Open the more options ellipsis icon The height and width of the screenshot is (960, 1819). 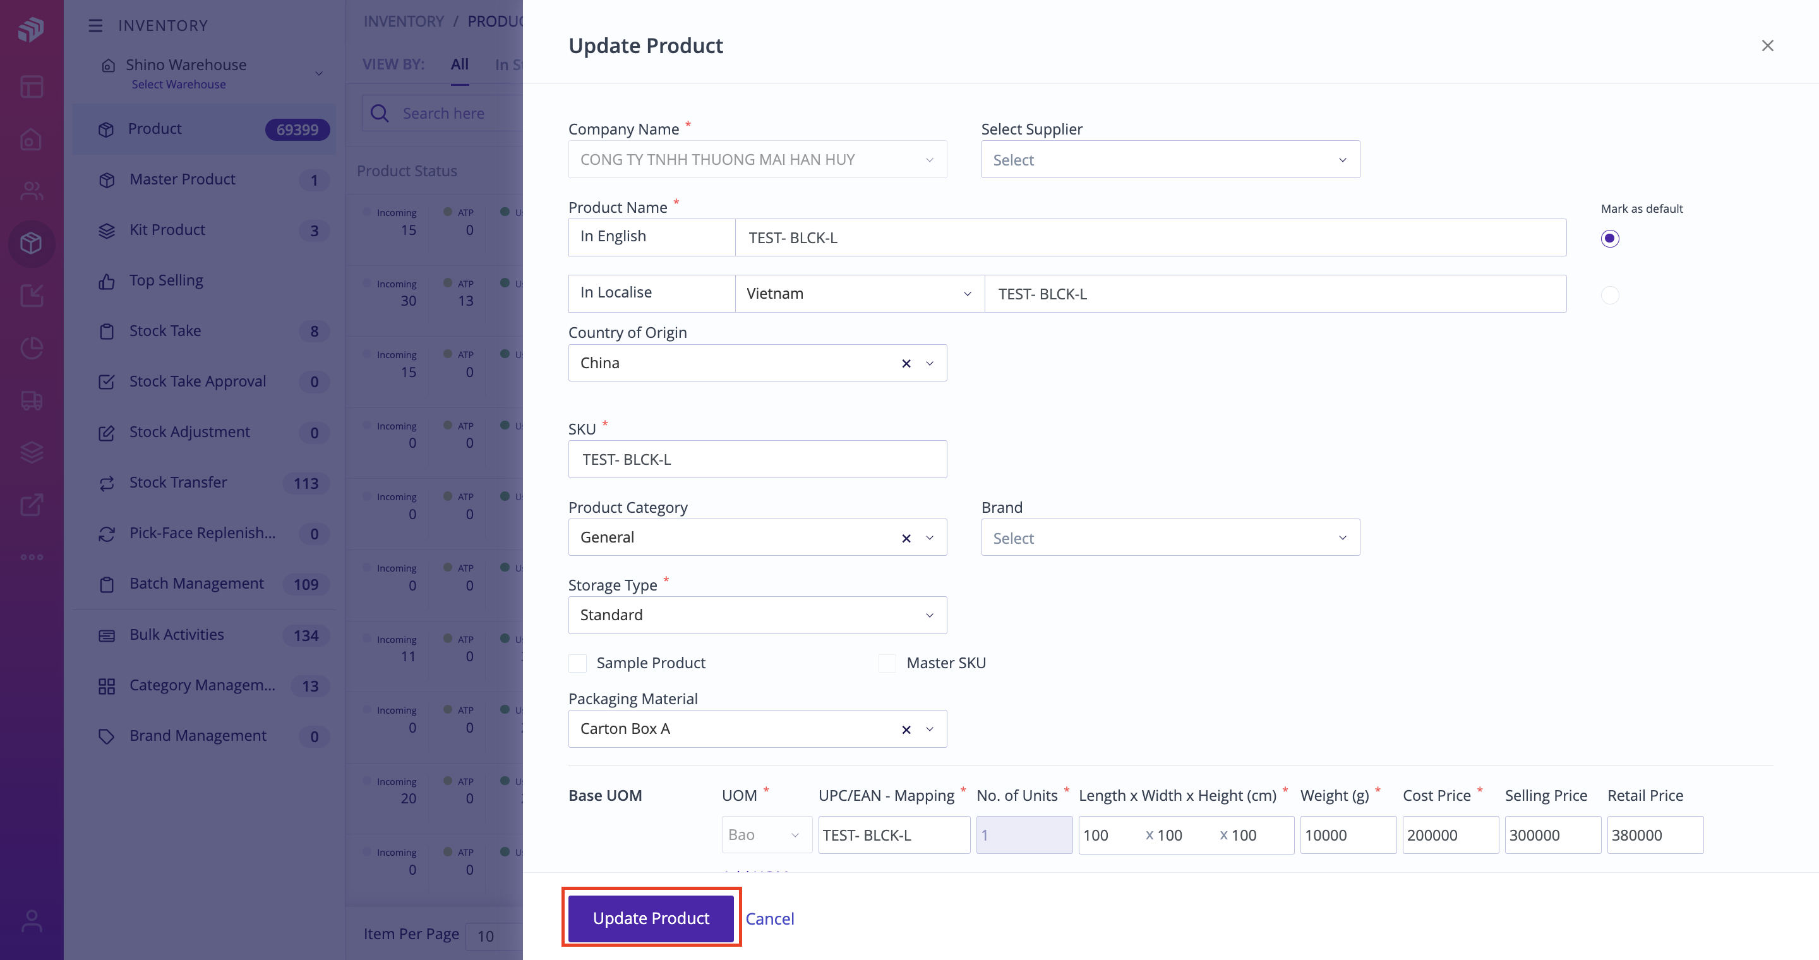point(32,556)
